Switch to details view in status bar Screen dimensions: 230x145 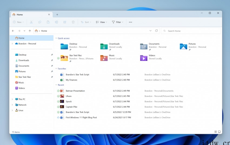coord(215,132)
